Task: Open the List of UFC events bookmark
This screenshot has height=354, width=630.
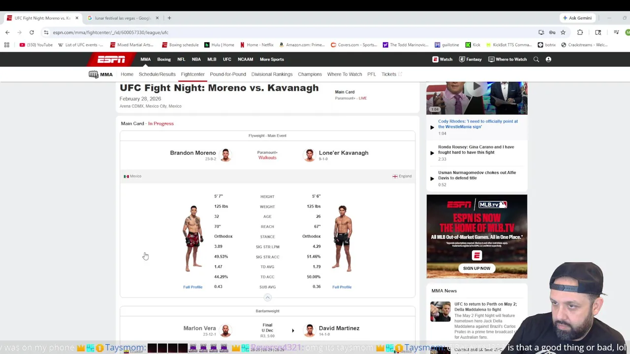Action: [x=81, y=45]
